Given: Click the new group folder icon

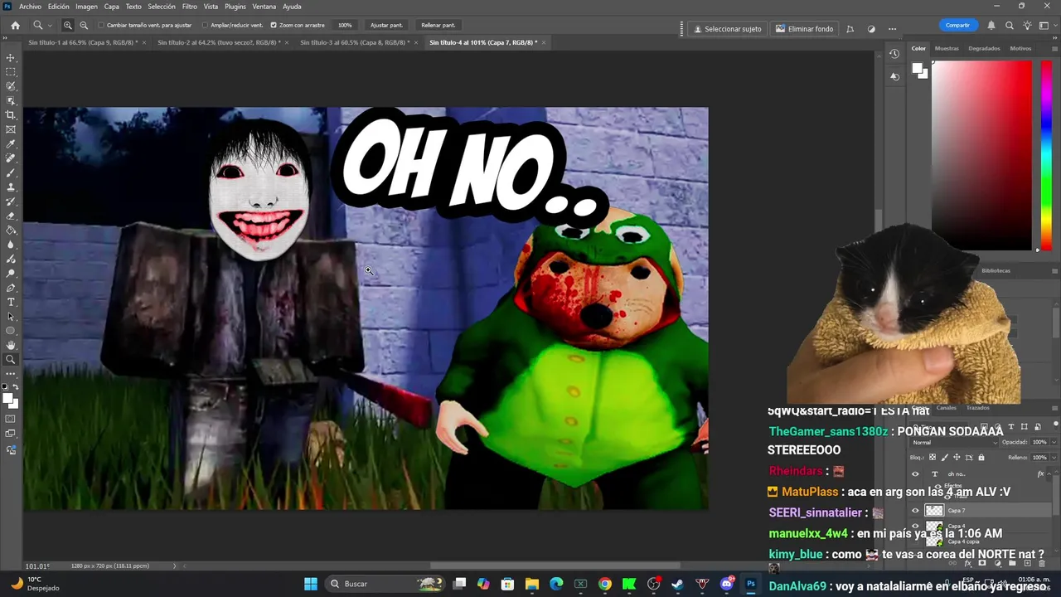Looking at the screenshot, I should (x=1011, y=564).
